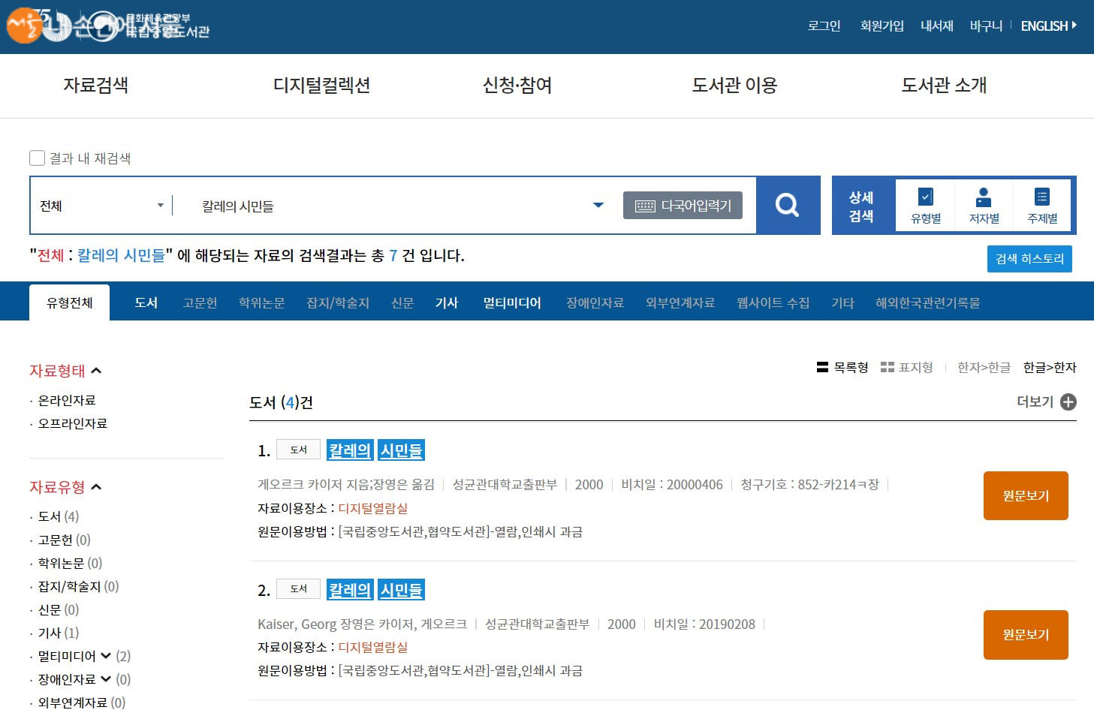Filter by 온라인자료
The height and width of the screenshot is (710, 1094).
point(67,400)
